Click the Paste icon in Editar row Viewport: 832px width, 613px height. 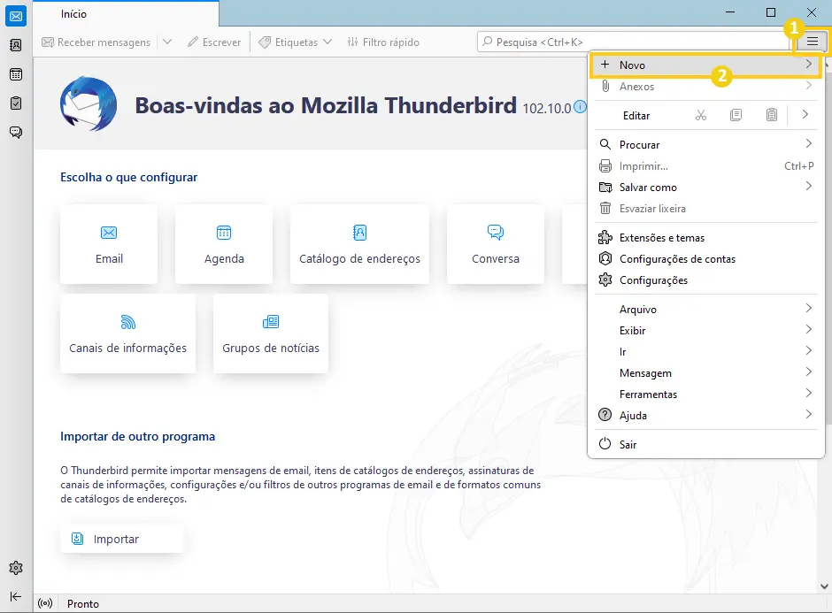(772, 115)
